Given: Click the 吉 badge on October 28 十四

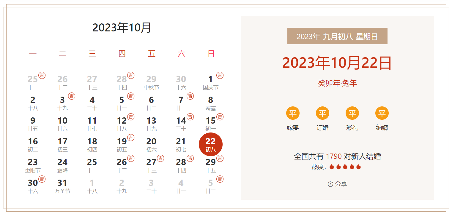Looking at the screenshot, I should tap(190, 158).
